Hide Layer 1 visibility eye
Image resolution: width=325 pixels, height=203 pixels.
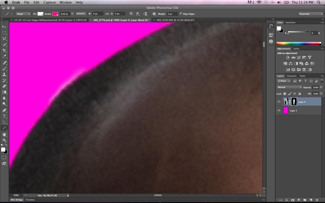click(279, 110)
